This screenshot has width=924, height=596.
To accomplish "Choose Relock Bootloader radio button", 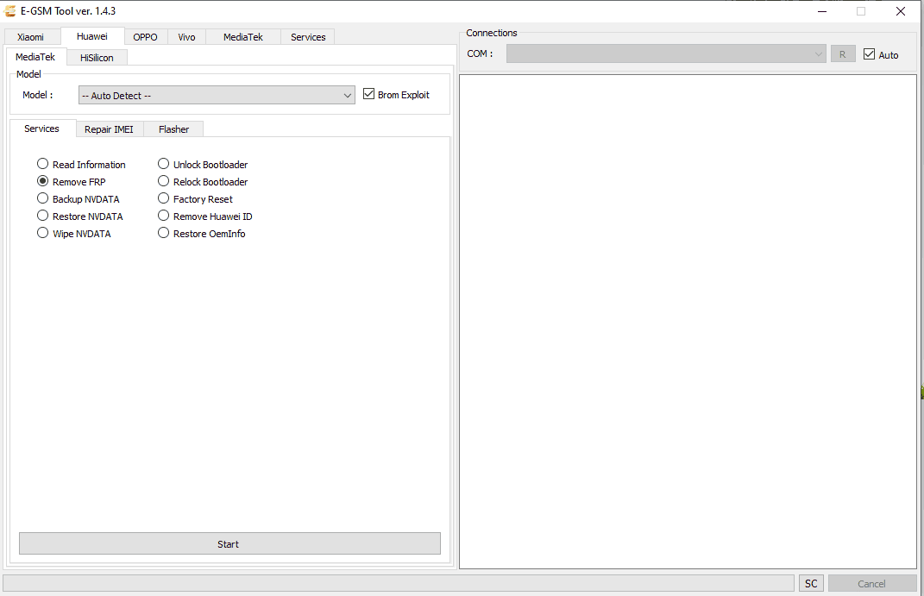I will pyautogui.click(x=203, y=181).
